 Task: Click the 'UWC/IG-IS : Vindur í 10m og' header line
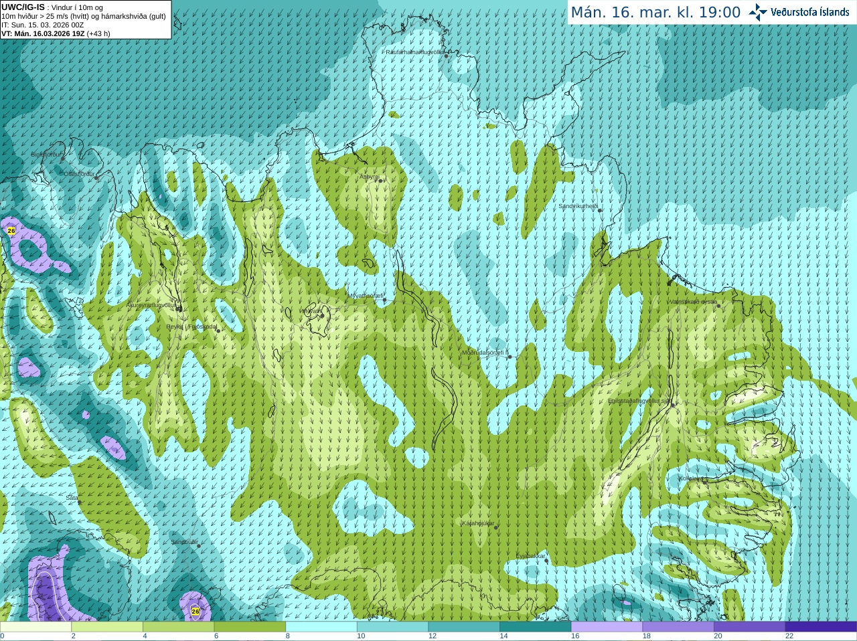pos(52,7)
